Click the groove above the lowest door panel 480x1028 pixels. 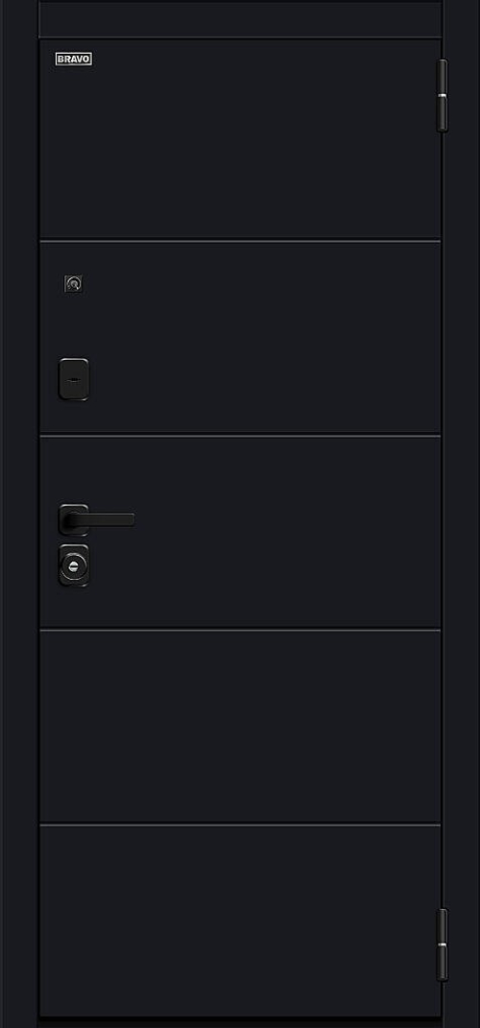pos(240,824)
